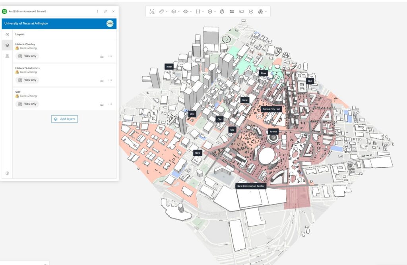
Task: Toggle View-only on the SUP layer
Action: 27,104
